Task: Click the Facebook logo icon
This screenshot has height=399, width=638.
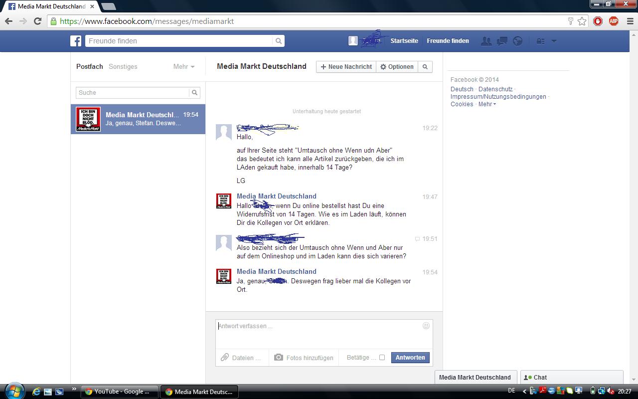Action: click(x=76, y=41)
